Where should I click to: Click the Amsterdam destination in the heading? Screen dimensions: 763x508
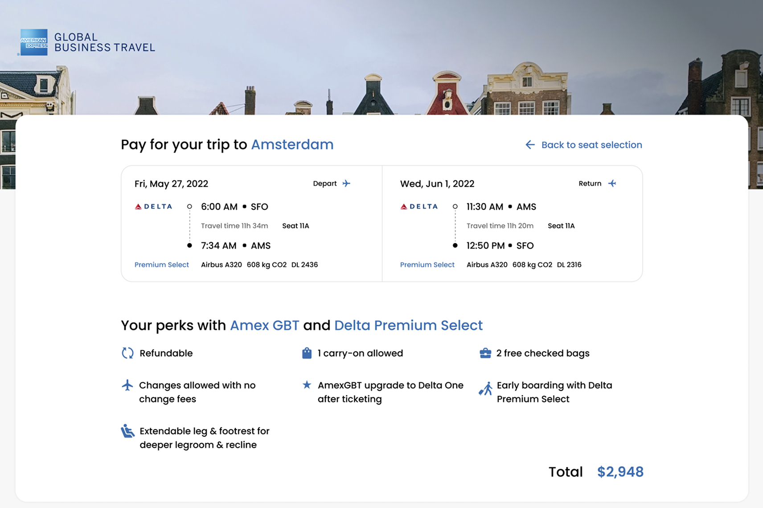pyautogui.click(x=292, y=144)
